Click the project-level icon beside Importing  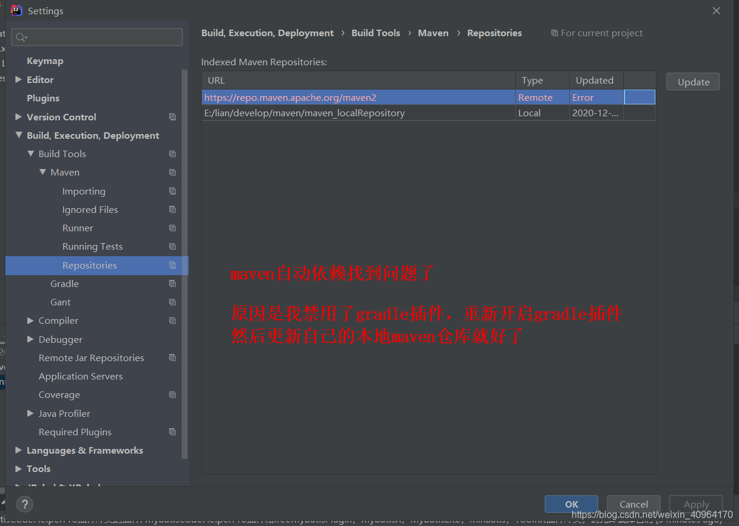coord(172,191)
